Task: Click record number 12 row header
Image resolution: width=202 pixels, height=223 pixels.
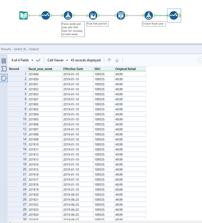Action: [18, 129]
